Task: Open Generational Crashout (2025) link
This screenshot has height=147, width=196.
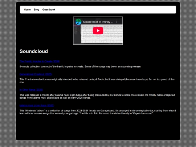Action: (36, 74)
